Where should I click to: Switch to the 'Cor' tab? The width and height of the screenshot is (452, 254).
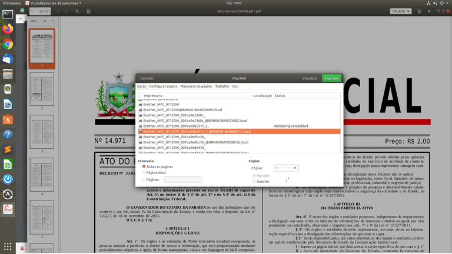[235, 86]
